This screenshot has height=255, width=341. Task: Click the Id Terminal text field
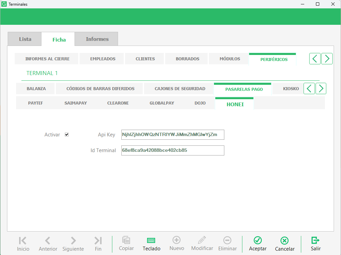(x=173, y=150)
